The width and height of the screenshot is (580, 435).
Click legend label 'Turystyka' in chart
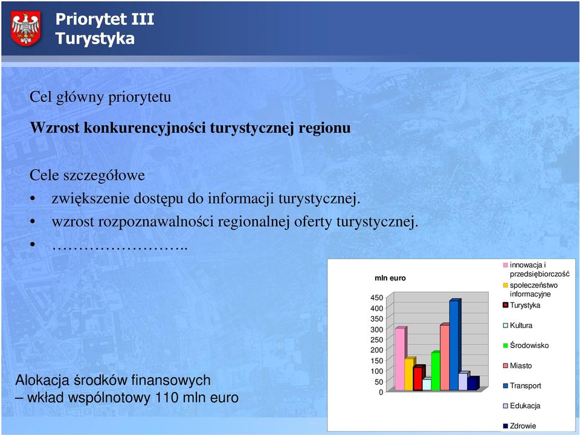point(525,305)
